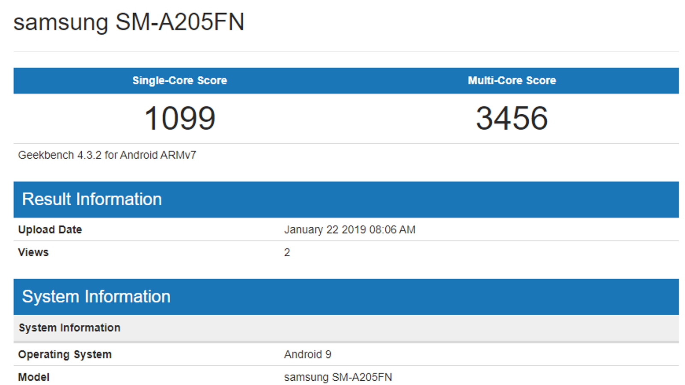The image size is (685, 385).
Task: Click the blue System Information section header
Action: pos(96,297)
